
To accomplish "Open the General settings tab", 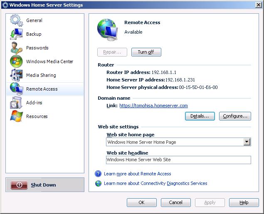I will pos(45,20).
